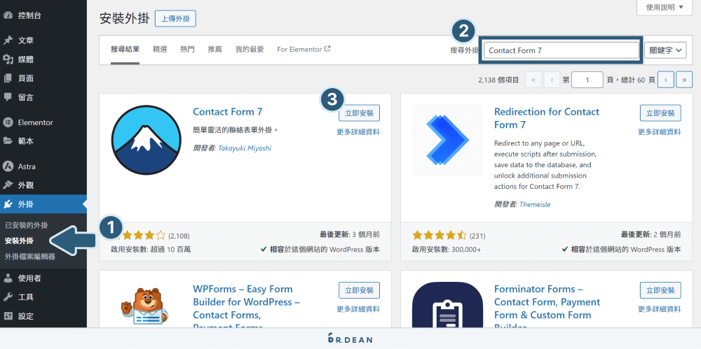Click 啟用安裝數: 300,000+ text

click(x=447, y=250)
